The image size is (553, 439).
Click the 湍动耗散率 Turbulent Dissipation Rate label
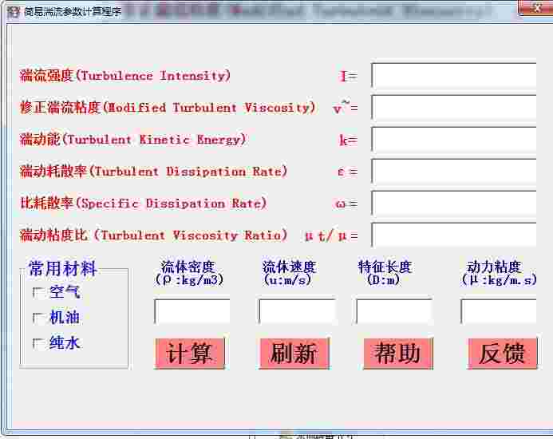[x=153, y=172]
